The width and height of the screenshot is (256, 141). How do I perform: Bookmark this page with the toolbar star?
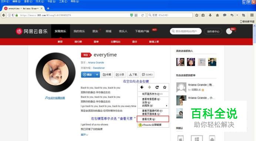[197, 15]
